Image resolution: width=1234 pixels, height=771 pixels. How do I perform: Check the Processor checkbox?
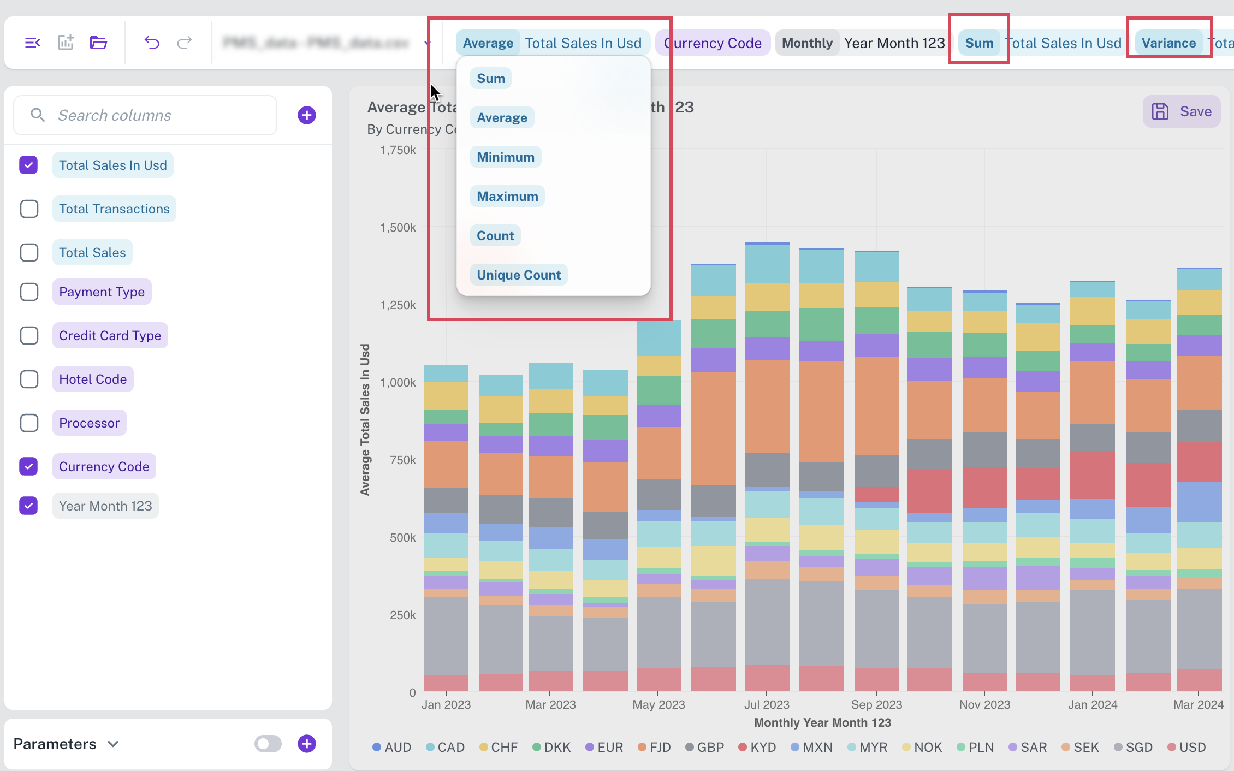tap(29, 423)
